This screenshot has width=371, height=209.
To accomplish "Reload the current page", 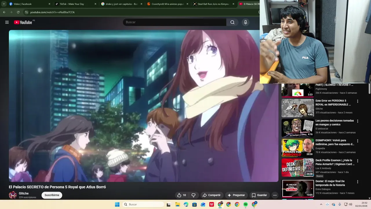I will [18, 12].
